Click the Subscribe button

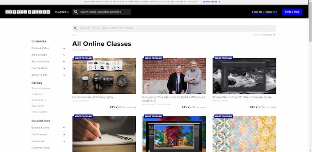[292, 12]
